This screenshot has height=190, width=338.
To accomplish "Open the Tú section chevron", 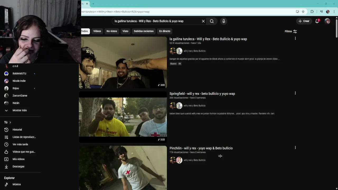I will pos(10,122).
